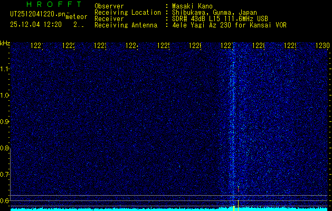Click the kHz axis unit label

pyautogui.click(x=5, y=43)
